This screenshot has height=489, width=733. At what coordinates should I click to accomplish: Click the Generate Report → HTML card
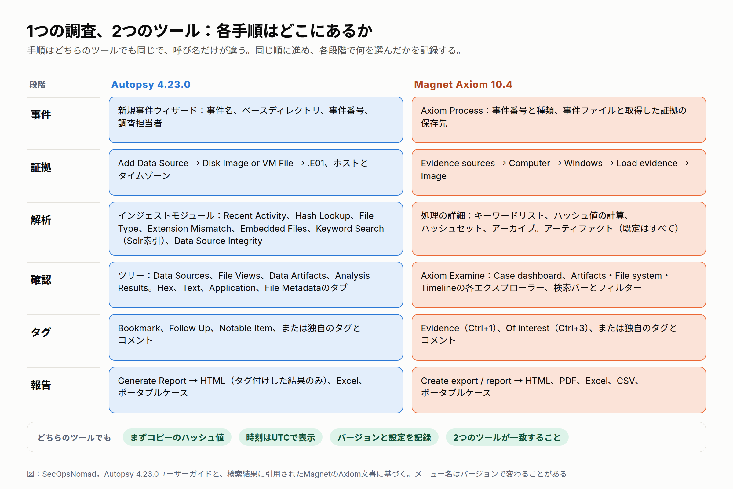tap(256, 390)
